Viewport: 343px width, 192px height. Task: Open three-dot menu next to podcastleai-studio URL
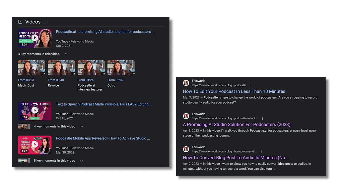click(262, 118)
